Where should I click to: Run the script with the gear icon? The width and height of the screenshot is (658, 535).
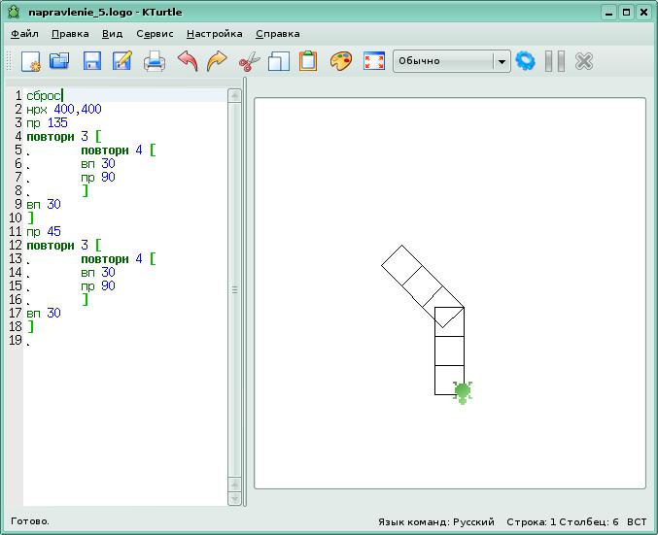click(x=526, y=61)
